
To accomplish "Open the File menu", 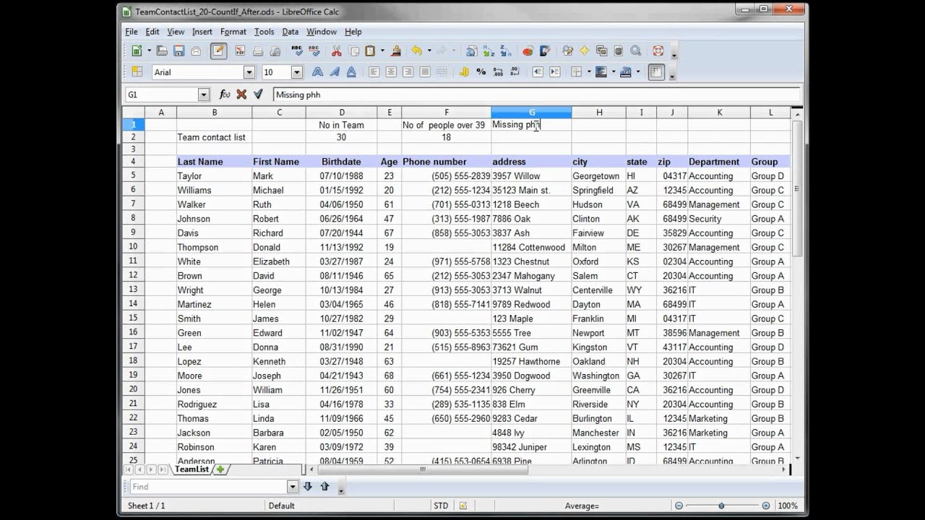I will [132, 32].
